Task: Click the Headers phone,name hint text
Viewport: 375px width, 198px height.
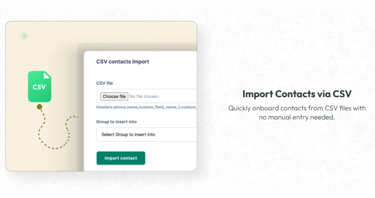Action: [x=146, y=107]
